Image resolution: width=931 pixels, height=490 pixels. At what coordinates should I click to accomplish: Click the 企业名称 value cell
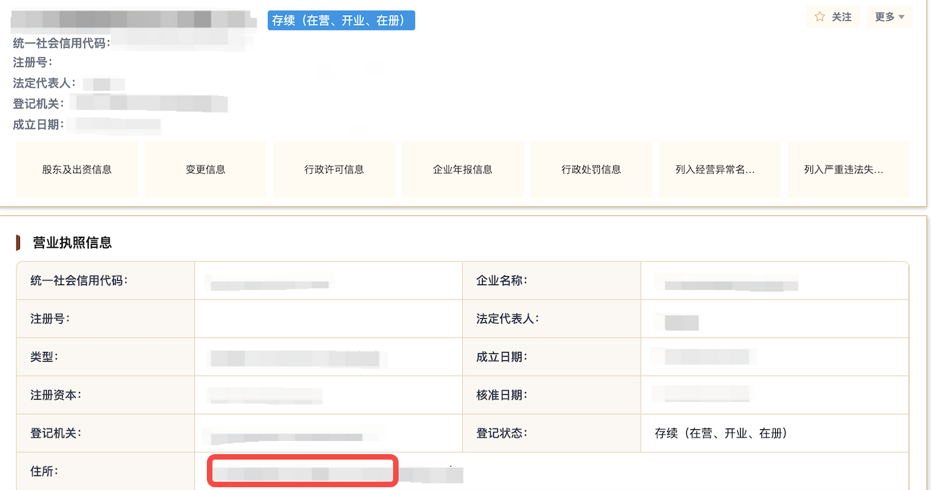tap(774, 281)
